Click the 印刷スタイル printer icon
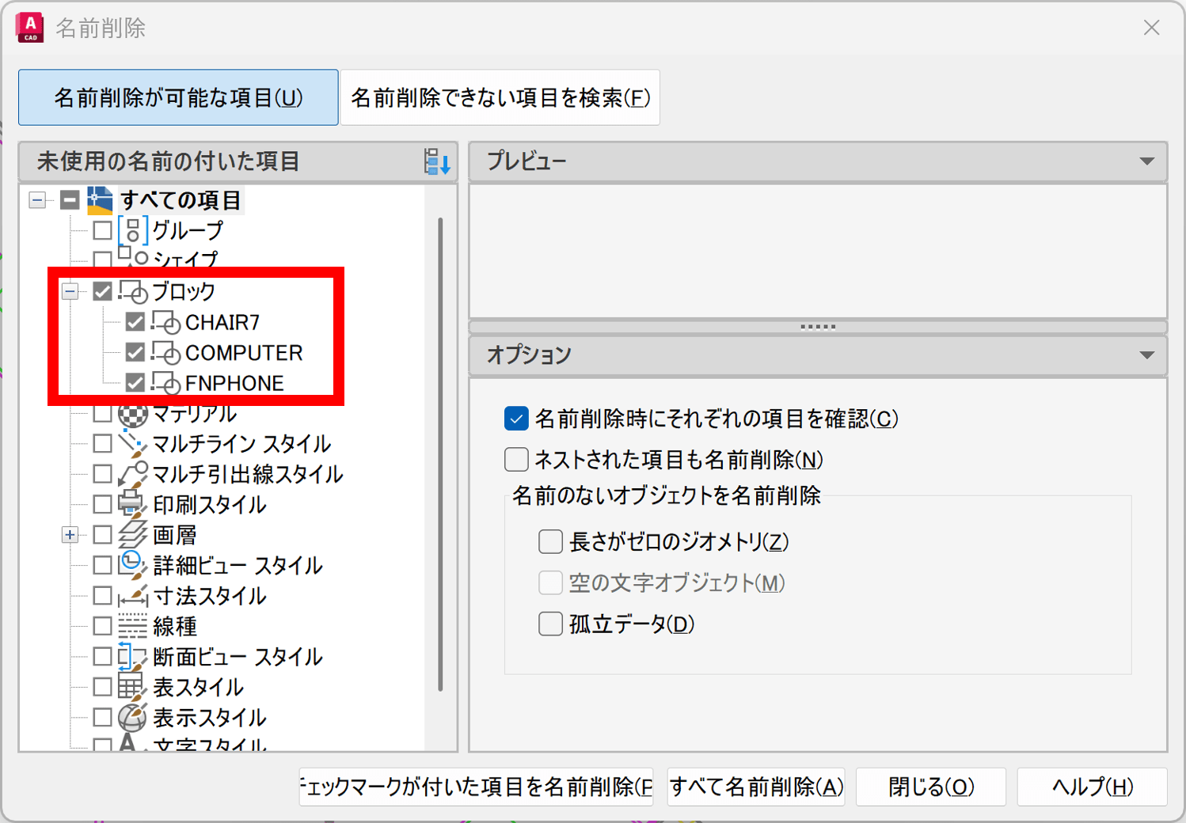This screenshot has width=1186, height=823. 131,504
